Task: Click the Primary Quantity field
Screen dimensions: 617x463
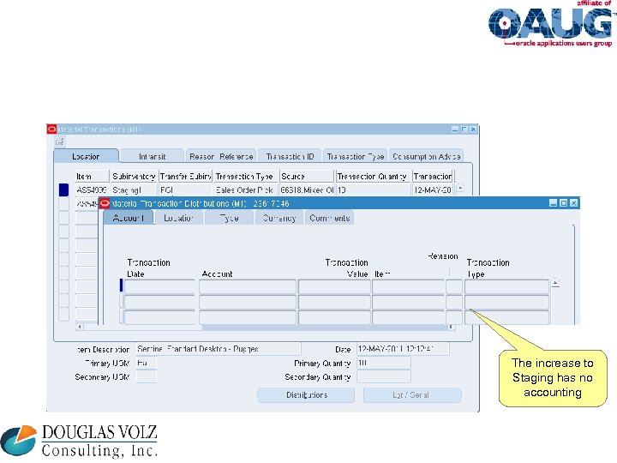Action: tap(384, 363)
